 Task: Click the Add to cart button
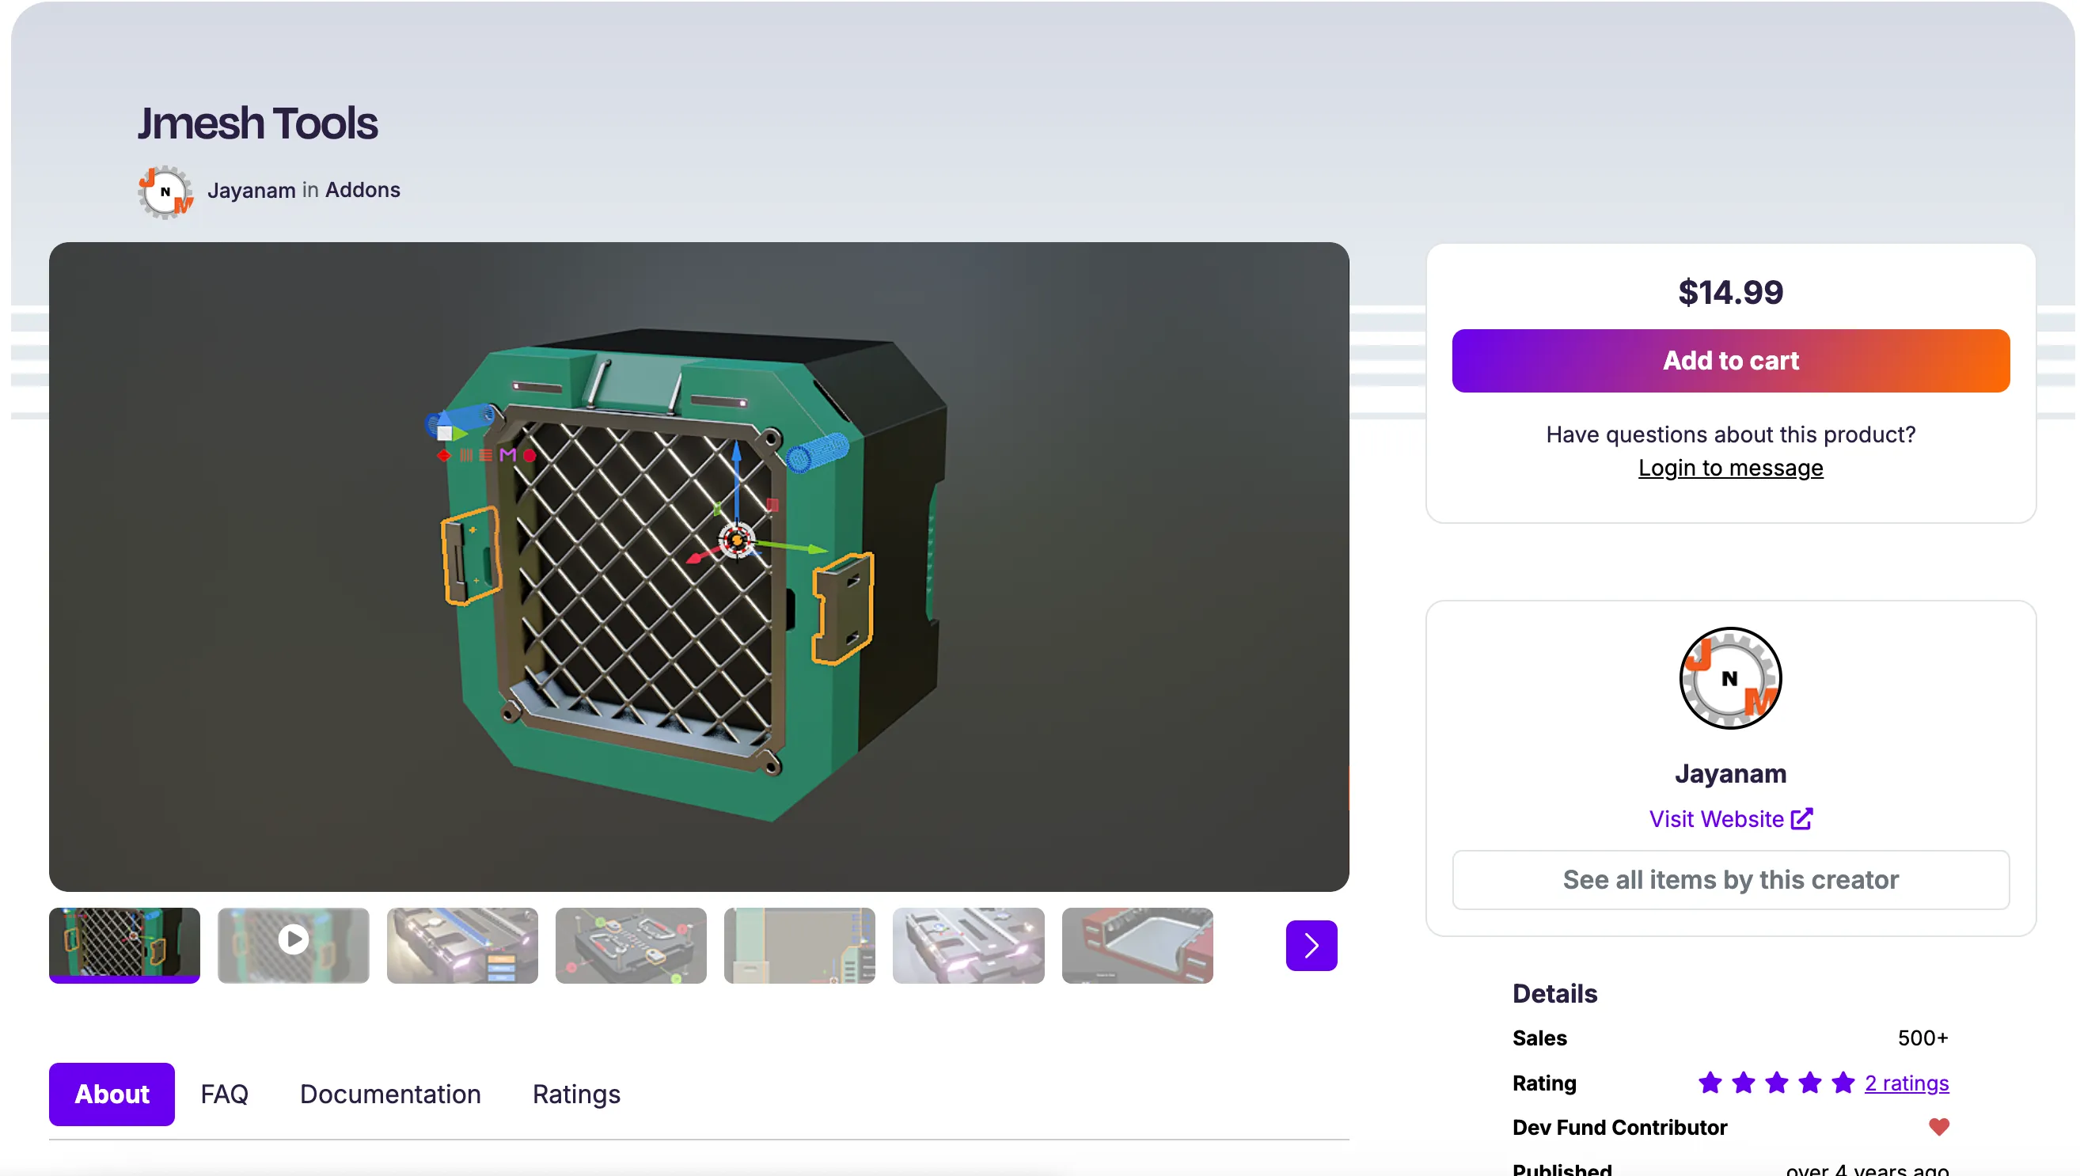pyautogui.click(x=1729, y=361)
